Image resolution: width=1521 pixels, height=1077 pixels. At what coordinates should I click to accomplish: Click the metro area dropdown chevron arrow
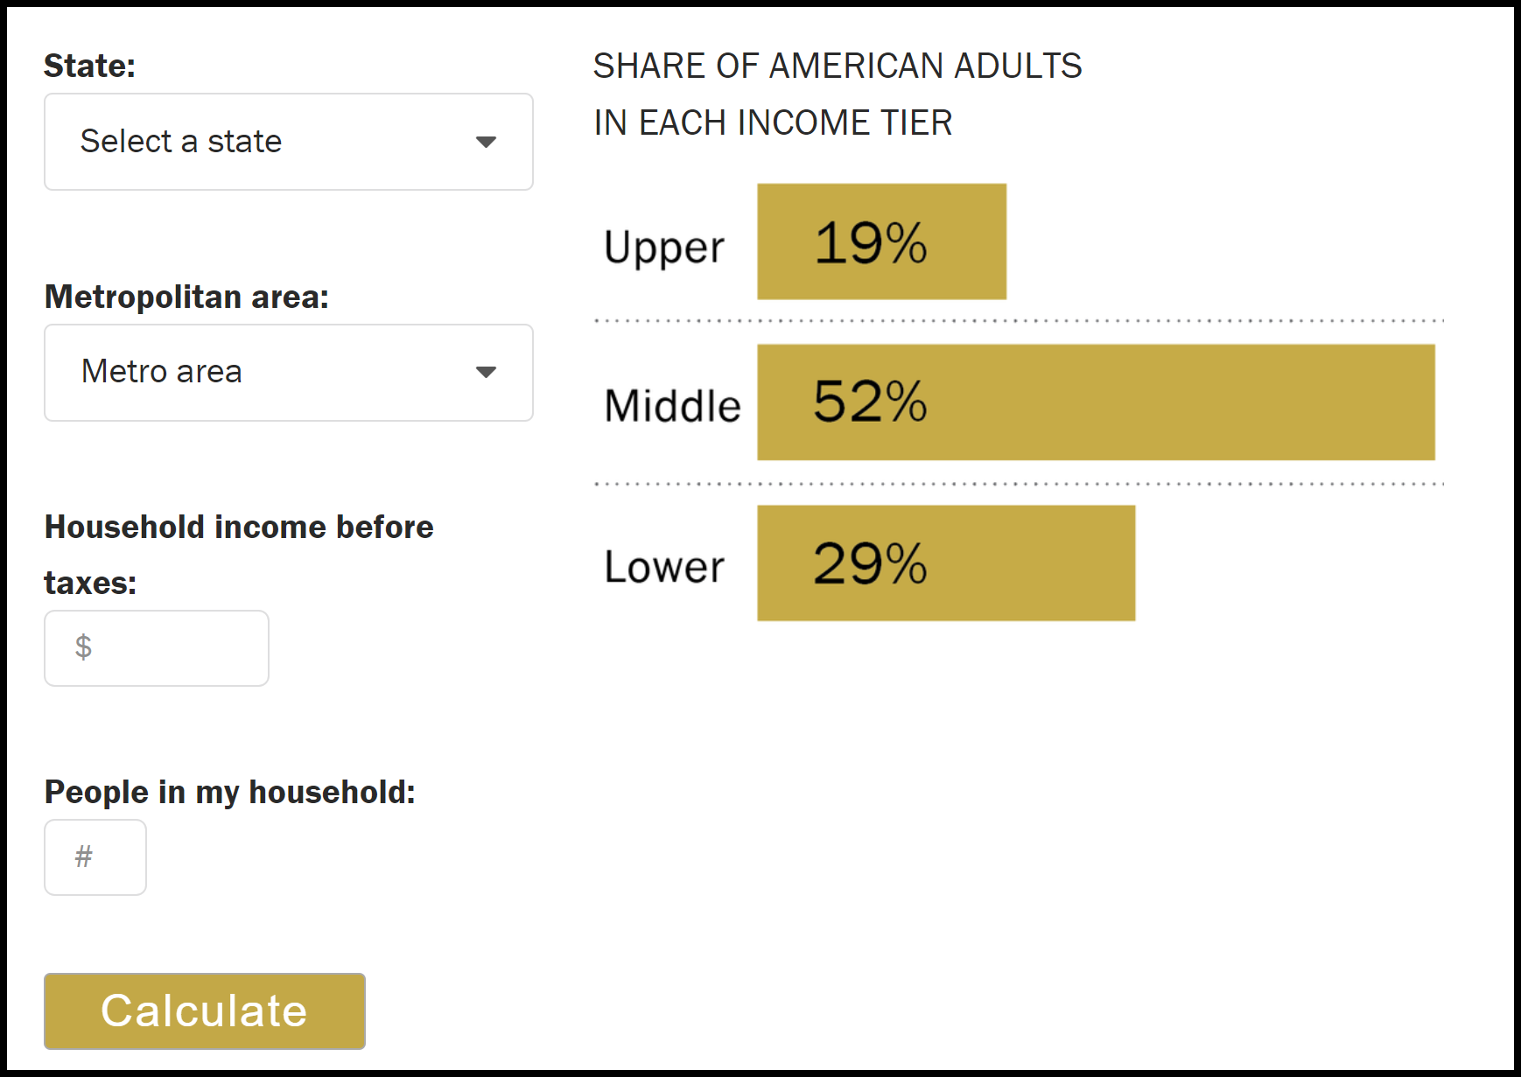coord(487,372)
